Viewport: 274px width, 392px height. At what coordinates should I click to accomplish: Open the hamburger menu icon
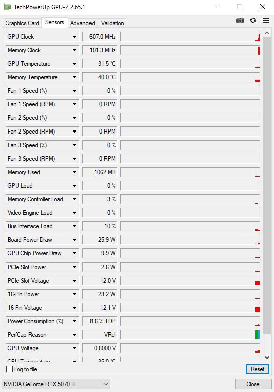pyautogui.click(x=266, y=20)
